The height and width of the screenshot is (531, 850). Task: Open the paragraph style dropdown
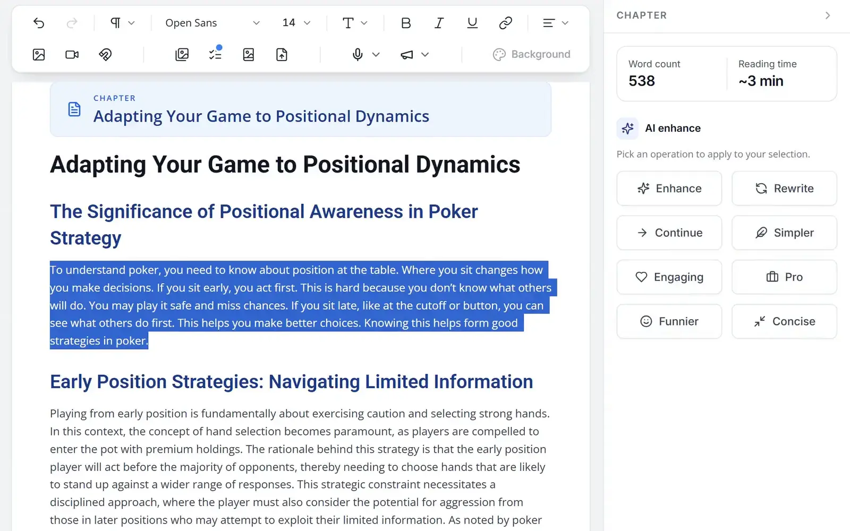[122, 23]
